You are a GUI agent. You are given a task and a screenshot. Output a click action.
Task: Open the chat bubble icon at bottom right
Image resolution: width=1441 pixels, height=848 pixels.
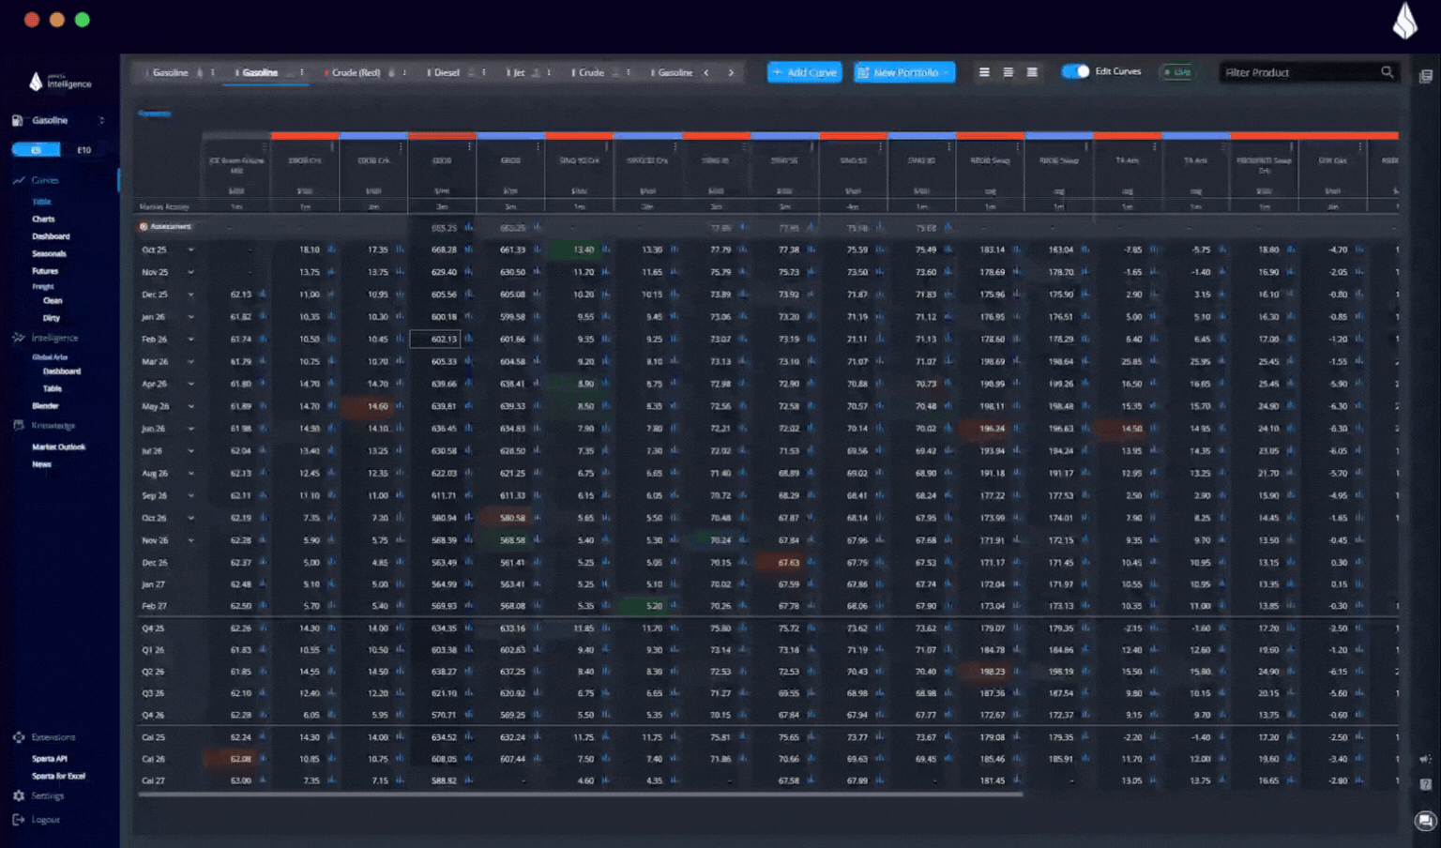pos(1425,822)
